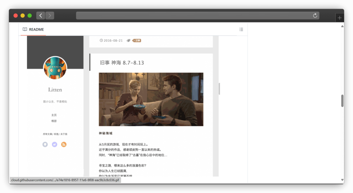Viewport: 353px width, 193px height.
Task: Open the post titled 旧事 神海 8.7-8.13
Action: (122, 63)
